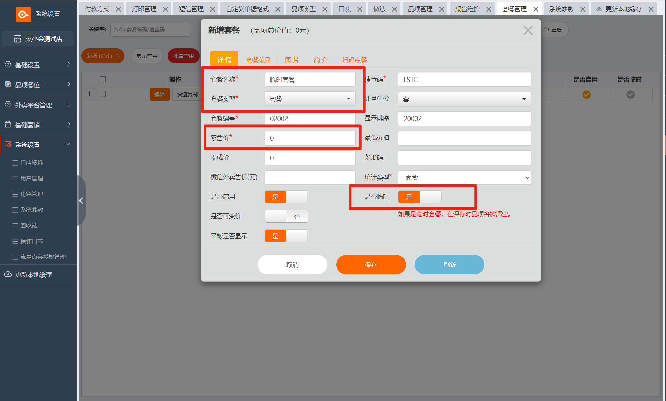The height and width of the screenshot is (401, 666).
Task: Tick the select-all checkbox in table header
Action: (102, 79)
